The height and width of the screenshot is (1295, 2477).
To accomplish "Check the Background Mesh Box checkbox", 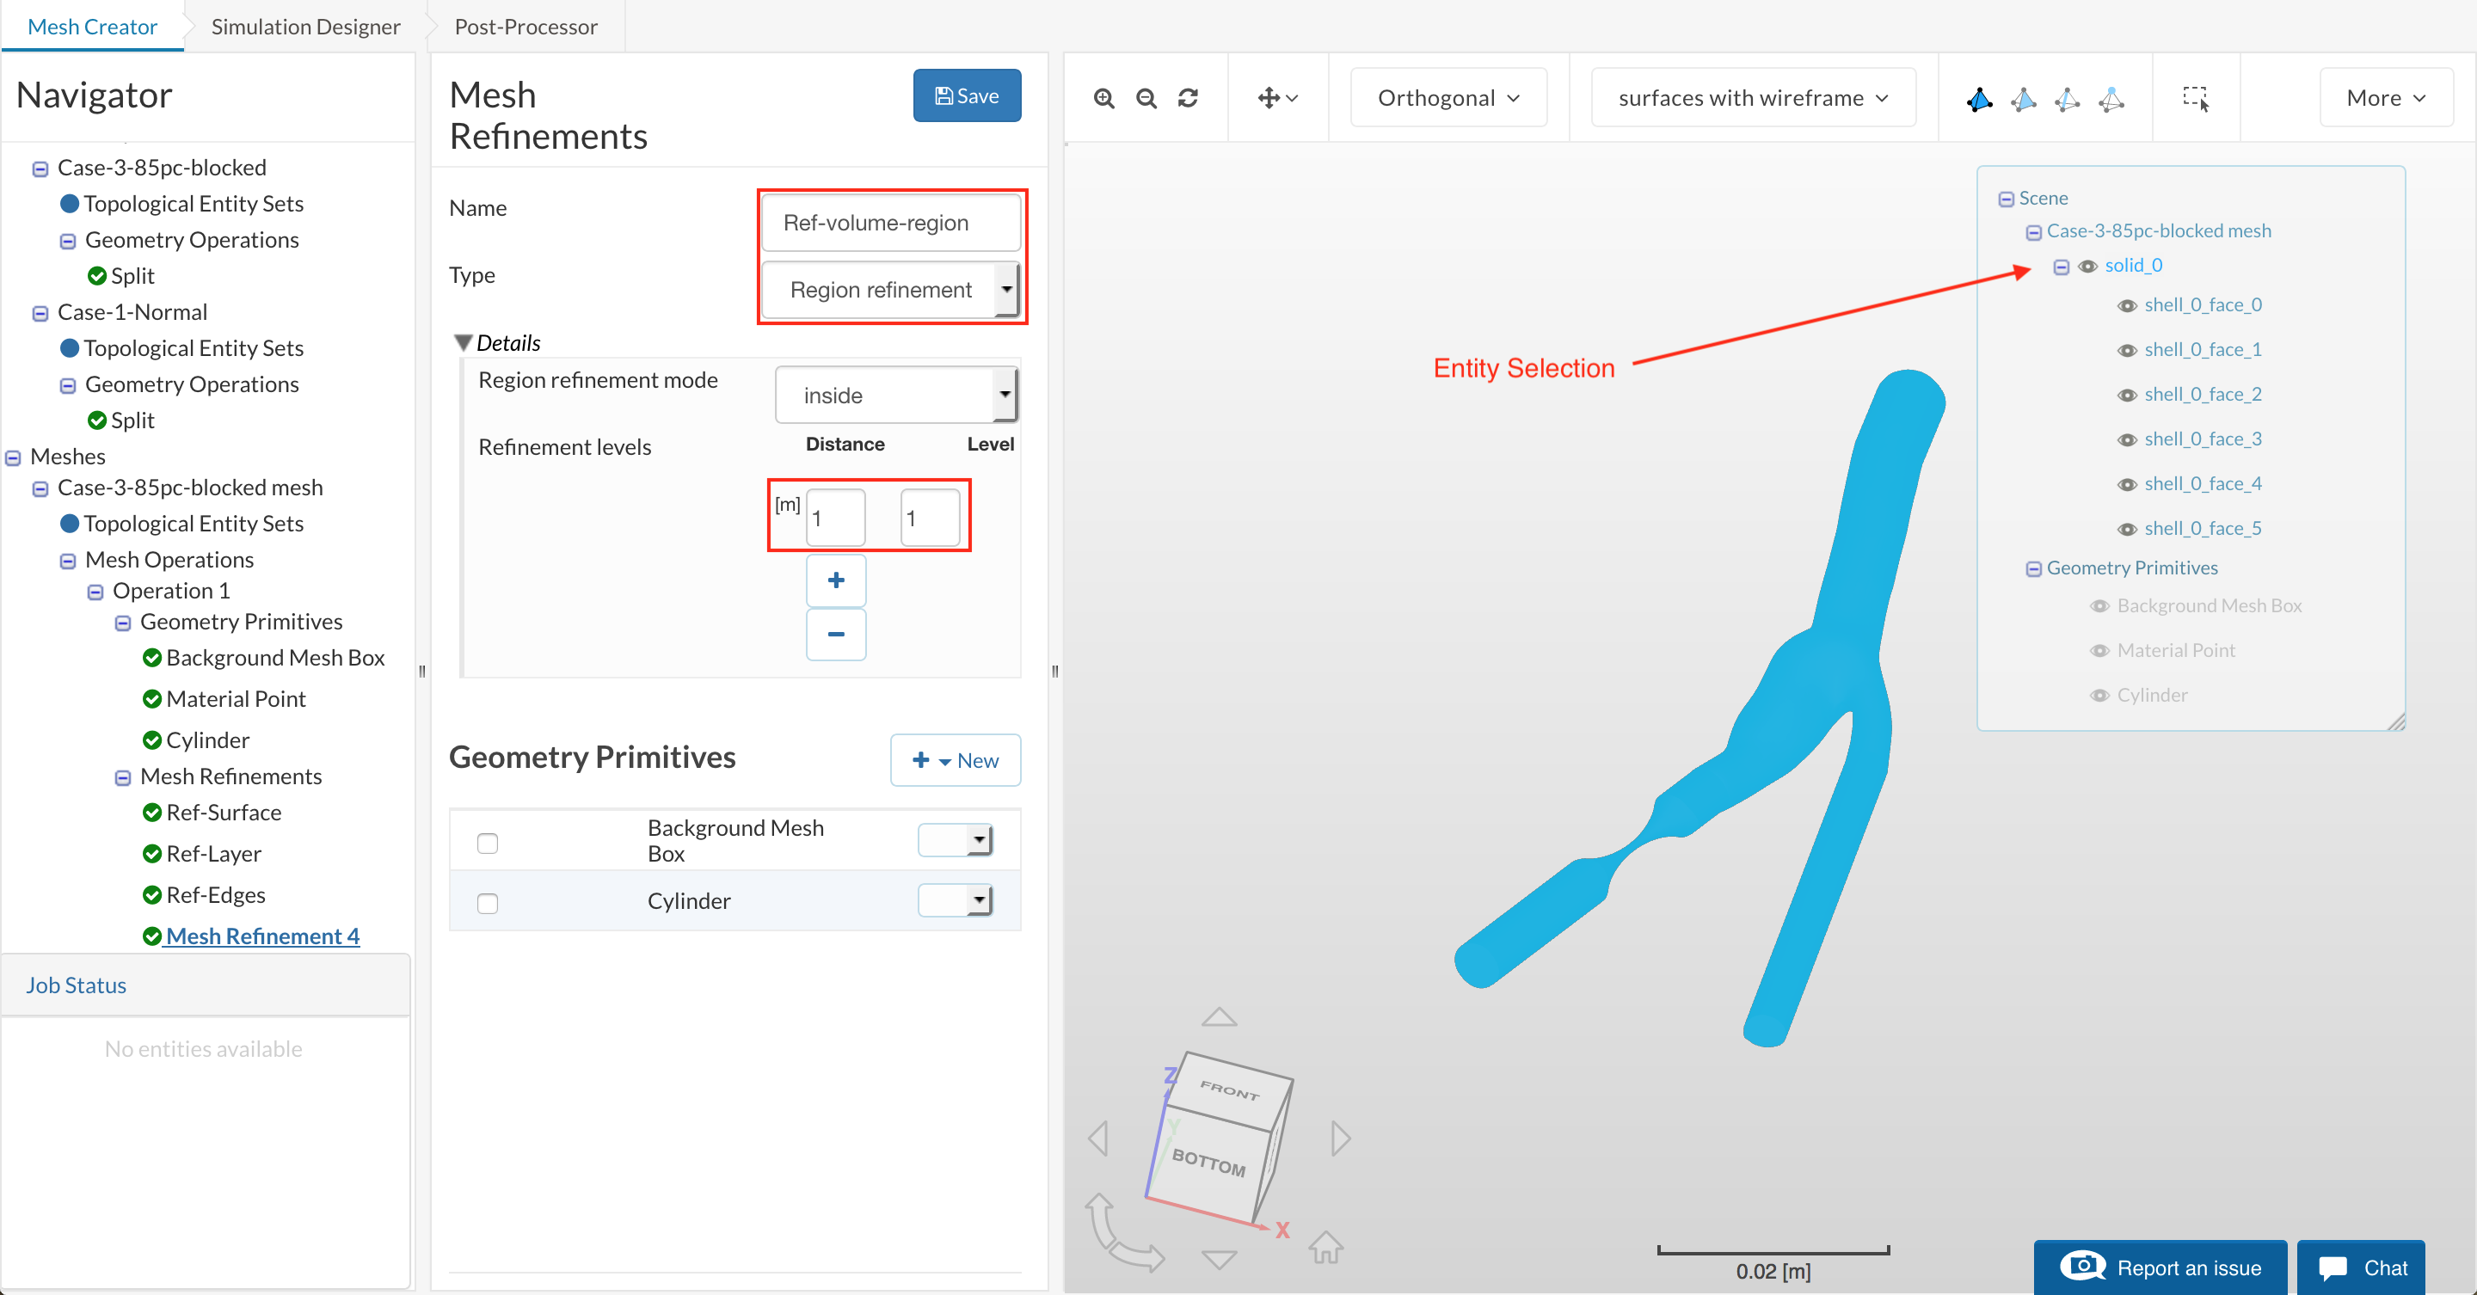I will 488,844.
